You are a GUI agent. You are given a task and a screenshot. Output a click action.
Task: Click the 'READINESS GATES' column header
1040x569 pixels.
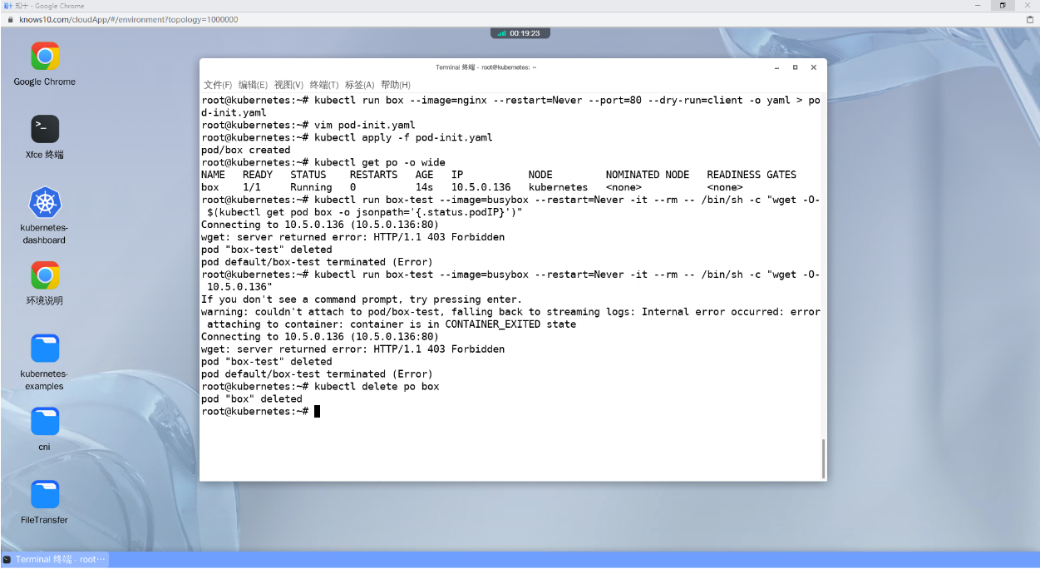click(752, 175)
